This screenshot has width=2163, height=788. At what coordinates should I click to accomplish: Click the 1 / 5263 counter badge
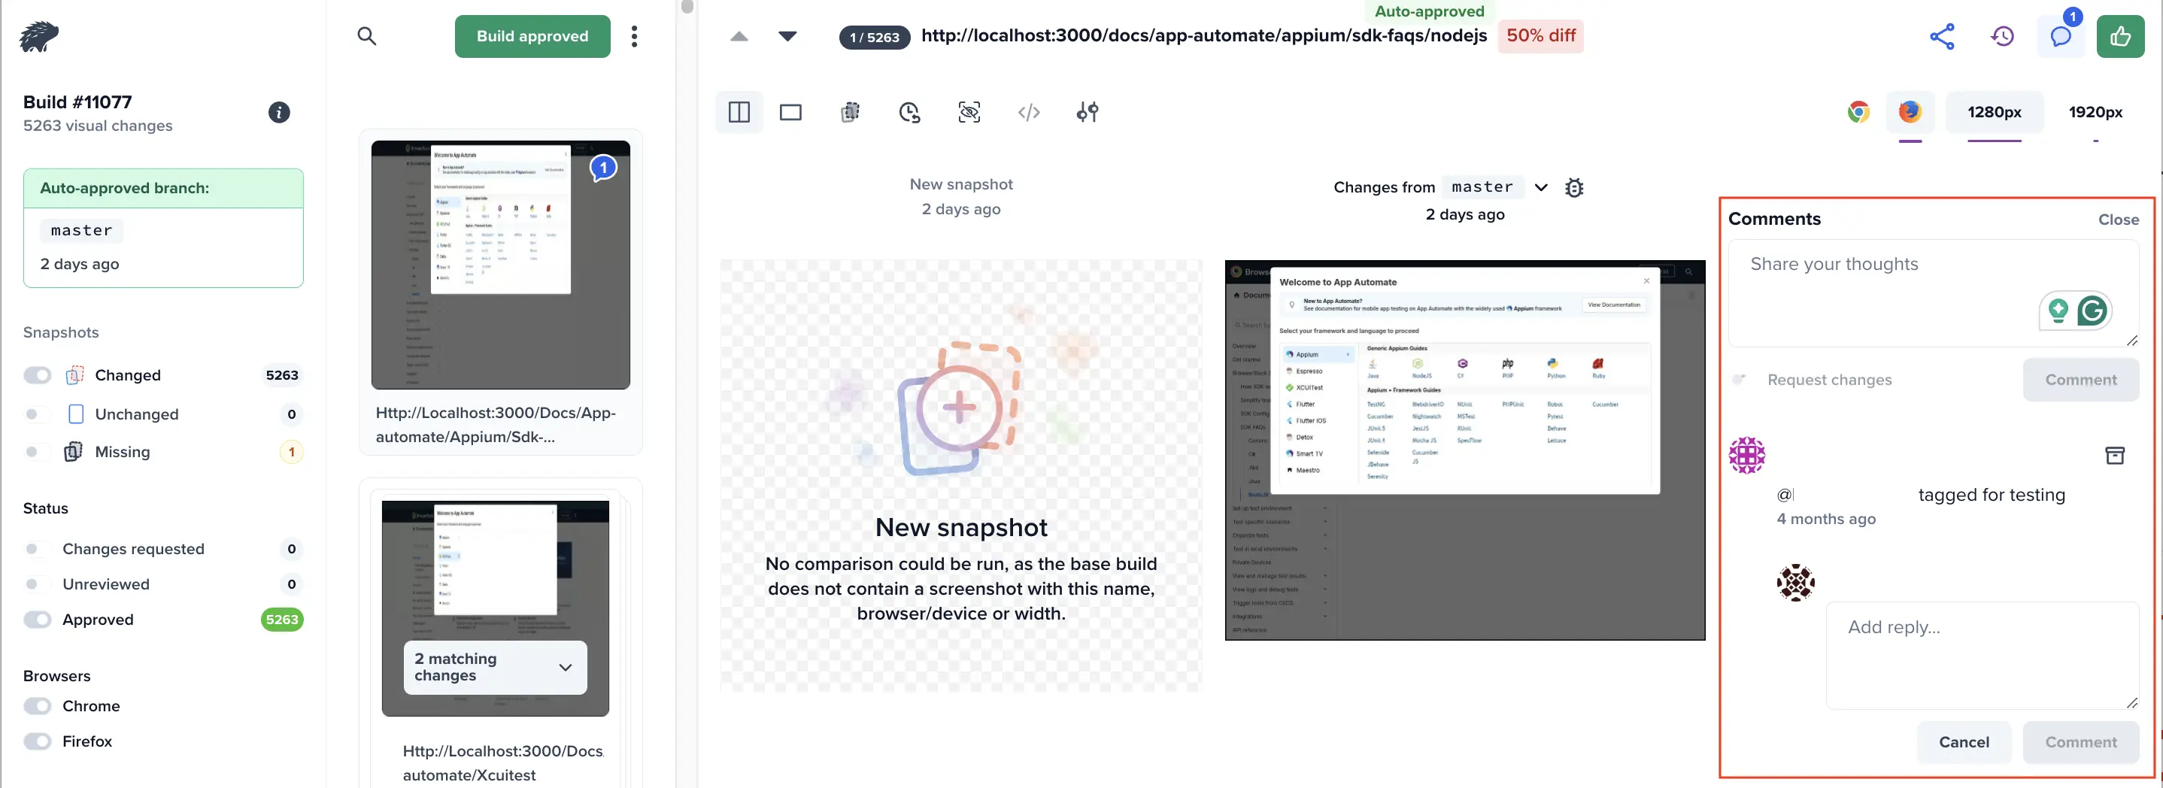874,37
